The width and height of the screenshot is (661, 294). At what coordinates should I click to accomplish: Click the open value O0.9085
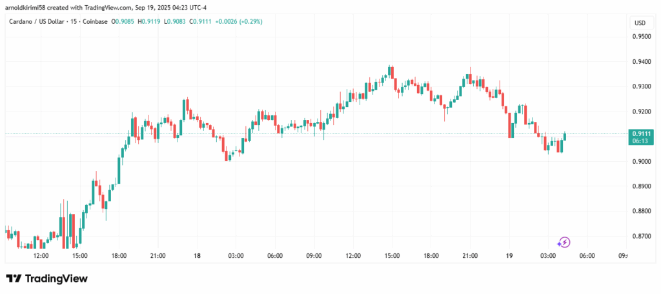click(x=123, y=22)
